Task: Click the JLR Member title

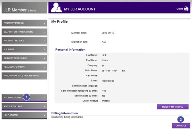Action: (x=15, y=10)
